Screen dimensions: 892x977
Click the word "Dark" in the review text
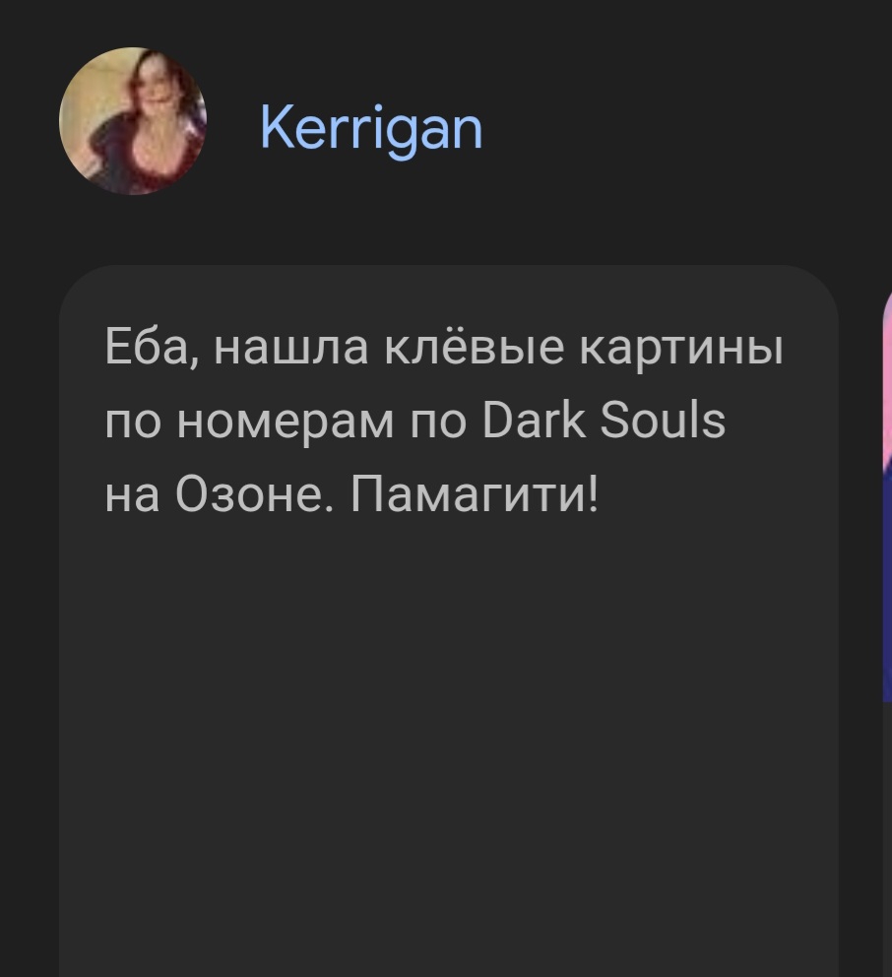click(534, 420)
